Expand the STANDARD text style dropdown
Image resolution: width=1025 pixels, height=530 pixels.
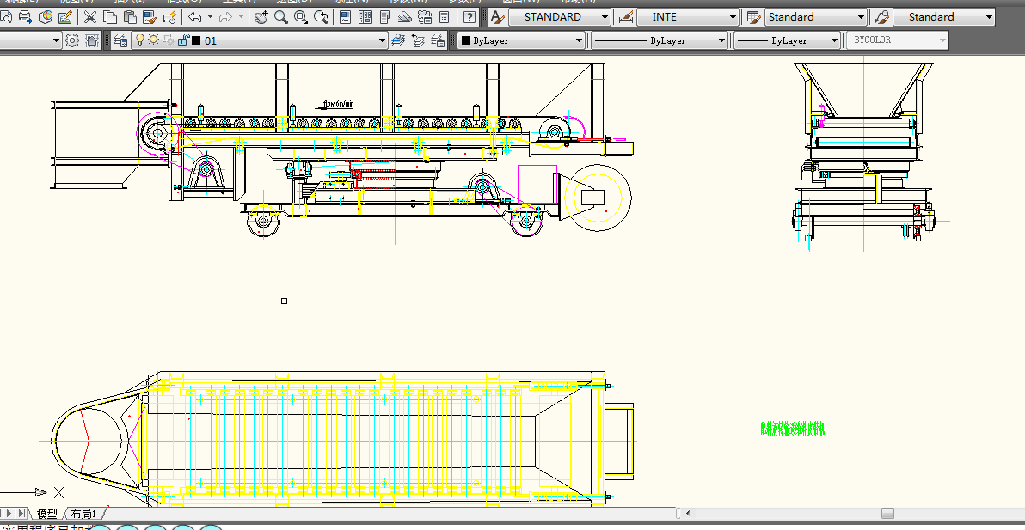click(605, 17)
